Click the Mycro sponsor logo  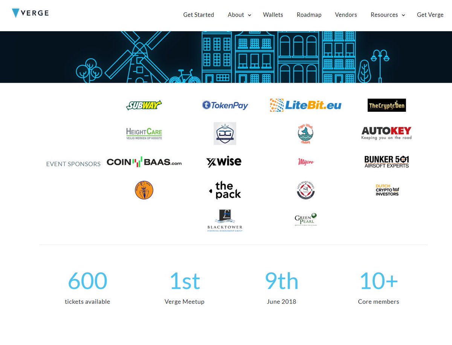(305, 162)
